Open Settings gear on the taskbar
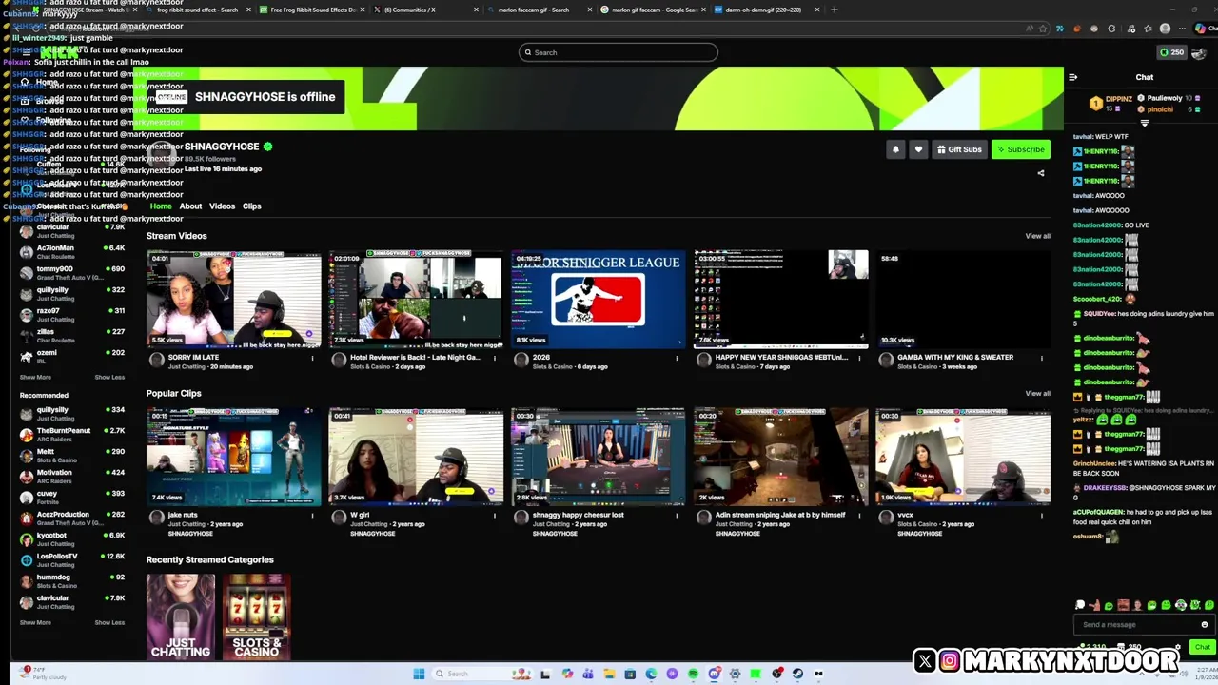1218x685 pixels. click(x=735, y=674)
